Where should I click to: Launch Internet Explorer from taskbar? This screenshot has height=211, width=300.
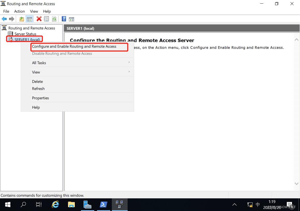click(x=55, y=205)
